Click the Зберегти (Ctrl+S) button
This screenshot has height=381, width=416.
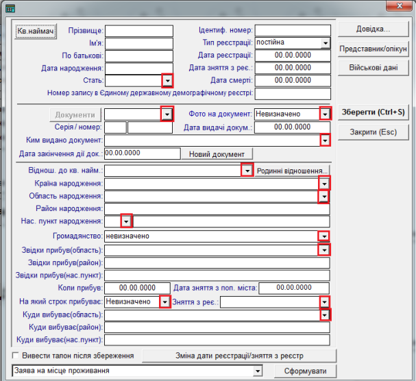pyautogui.click(x=373, y=112)
